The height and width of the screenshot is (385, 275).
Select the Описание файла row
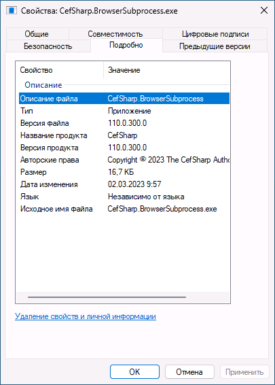tap(124, 99)
